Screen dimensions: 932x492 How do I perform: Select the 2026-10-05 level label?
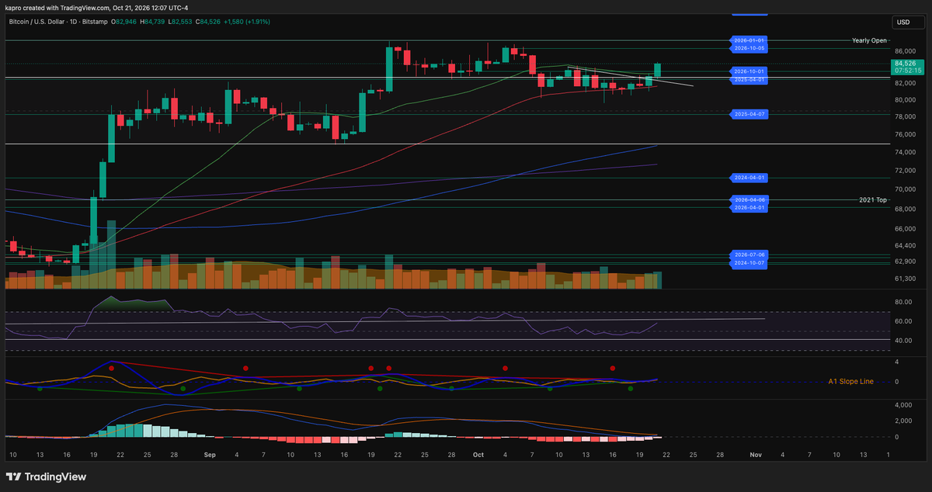click(x=749, y=48)
